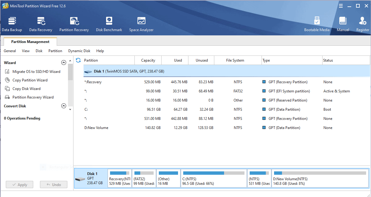Open the Data Backup tool

tap(12, 24)
